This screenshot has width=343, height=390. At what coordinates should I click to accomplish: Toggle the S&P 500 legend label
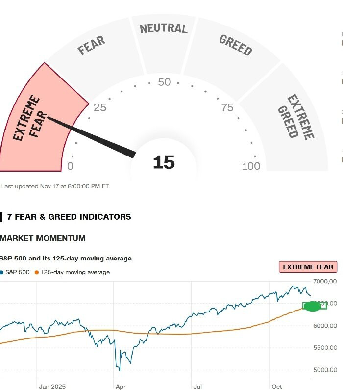tap(18, 272)
